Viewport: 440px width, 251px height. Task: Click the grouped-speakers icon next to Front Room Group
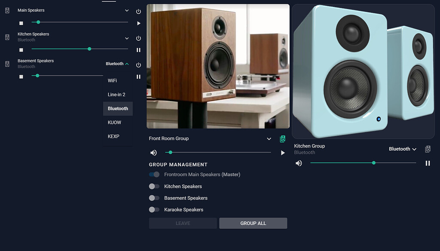(x=282, y=139)
